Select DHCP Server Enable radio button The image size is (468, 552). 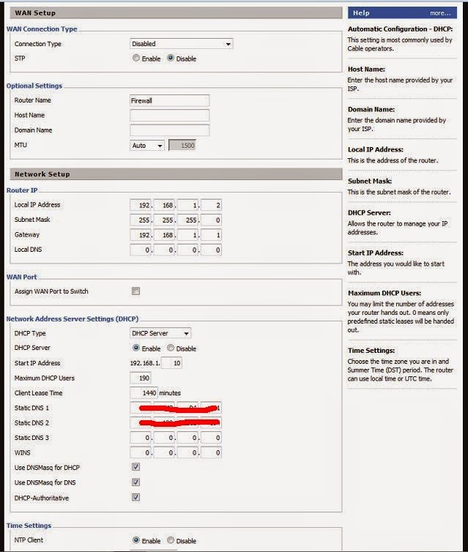136,348
